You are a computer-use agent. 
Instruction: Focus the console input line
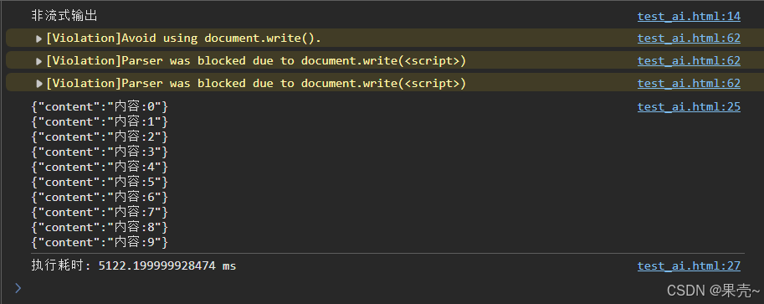pyautogui.click(x=341, y=288)
